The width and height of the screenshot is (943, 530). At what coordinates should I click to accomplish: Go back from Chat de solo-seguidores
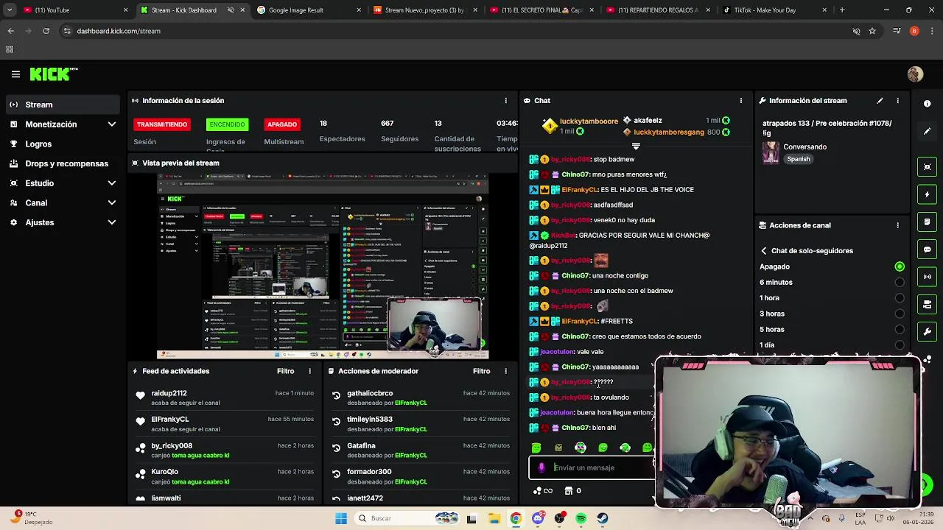[764, 251]
